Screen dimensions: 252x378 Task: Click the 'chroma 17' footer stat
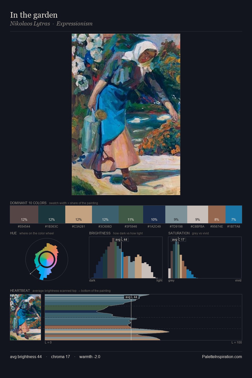click(x=60, y=357)
